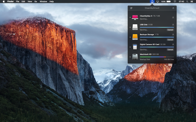
Task: Open the CleanMyDrive hamburger menu
Action: click(x=131, y=8)
